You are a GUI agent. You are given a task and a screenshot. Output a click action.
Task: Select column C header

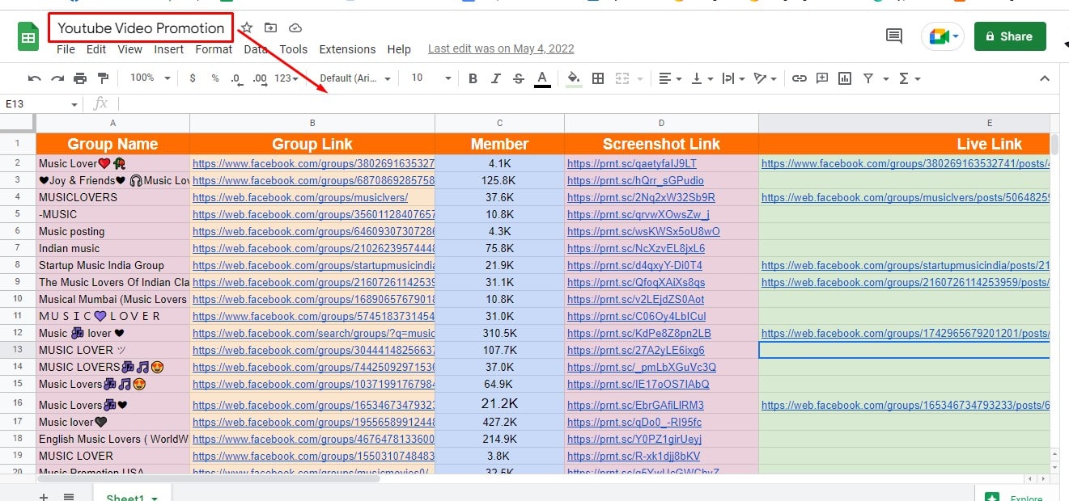coord(499,123)
